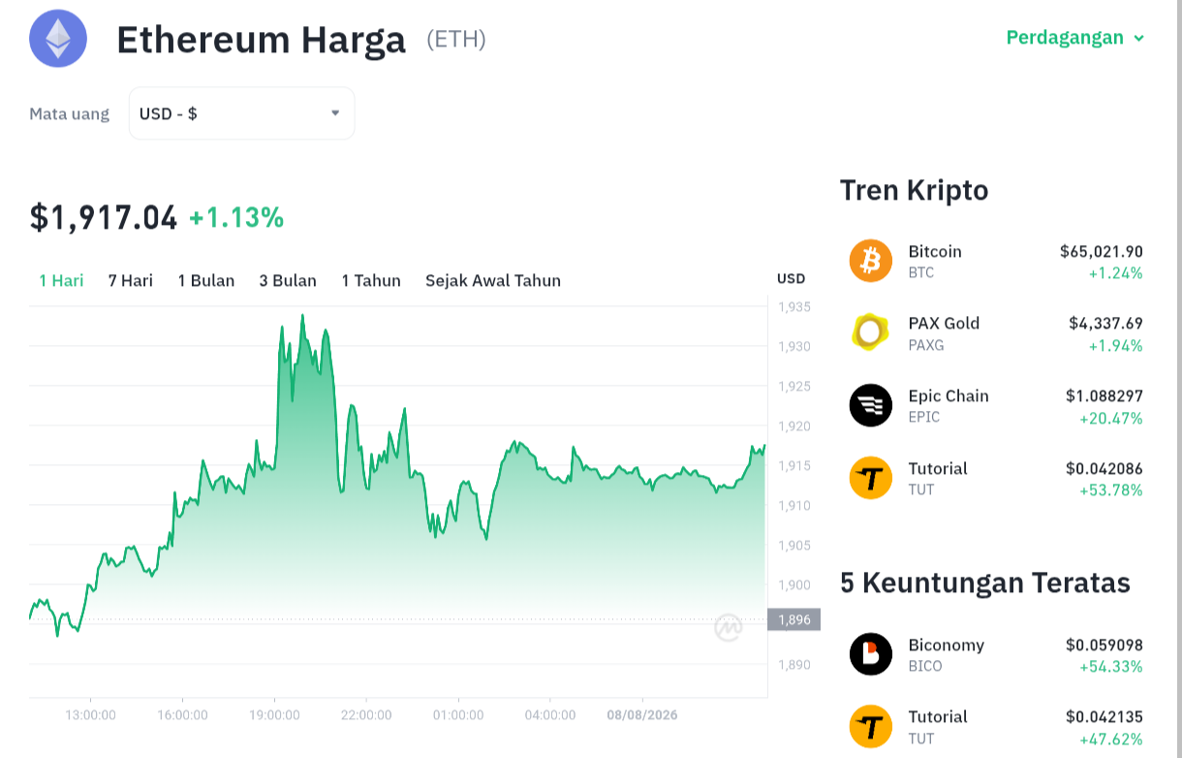Screen dimensions: 1182x758
Task: Choose the 1 Bulan range
Action: [x=206, y=280]
